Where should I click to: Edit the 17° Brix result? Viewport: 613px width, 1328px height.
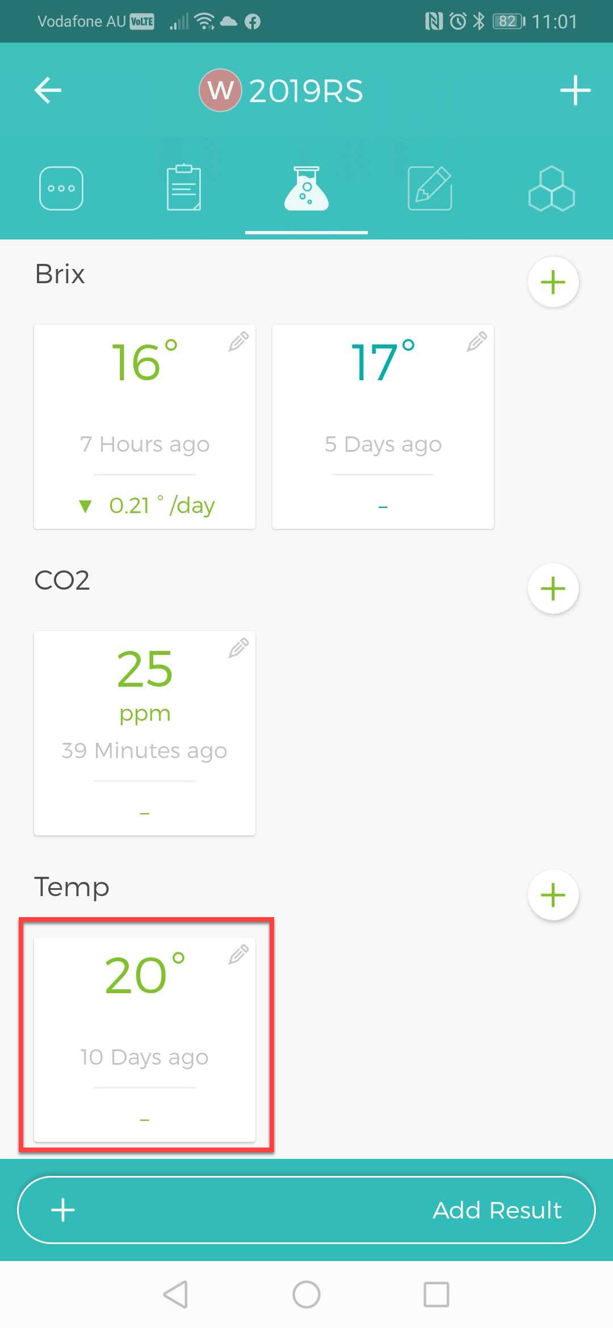pos(477,342)
